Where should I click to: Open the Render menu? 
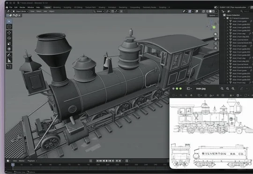22,7
